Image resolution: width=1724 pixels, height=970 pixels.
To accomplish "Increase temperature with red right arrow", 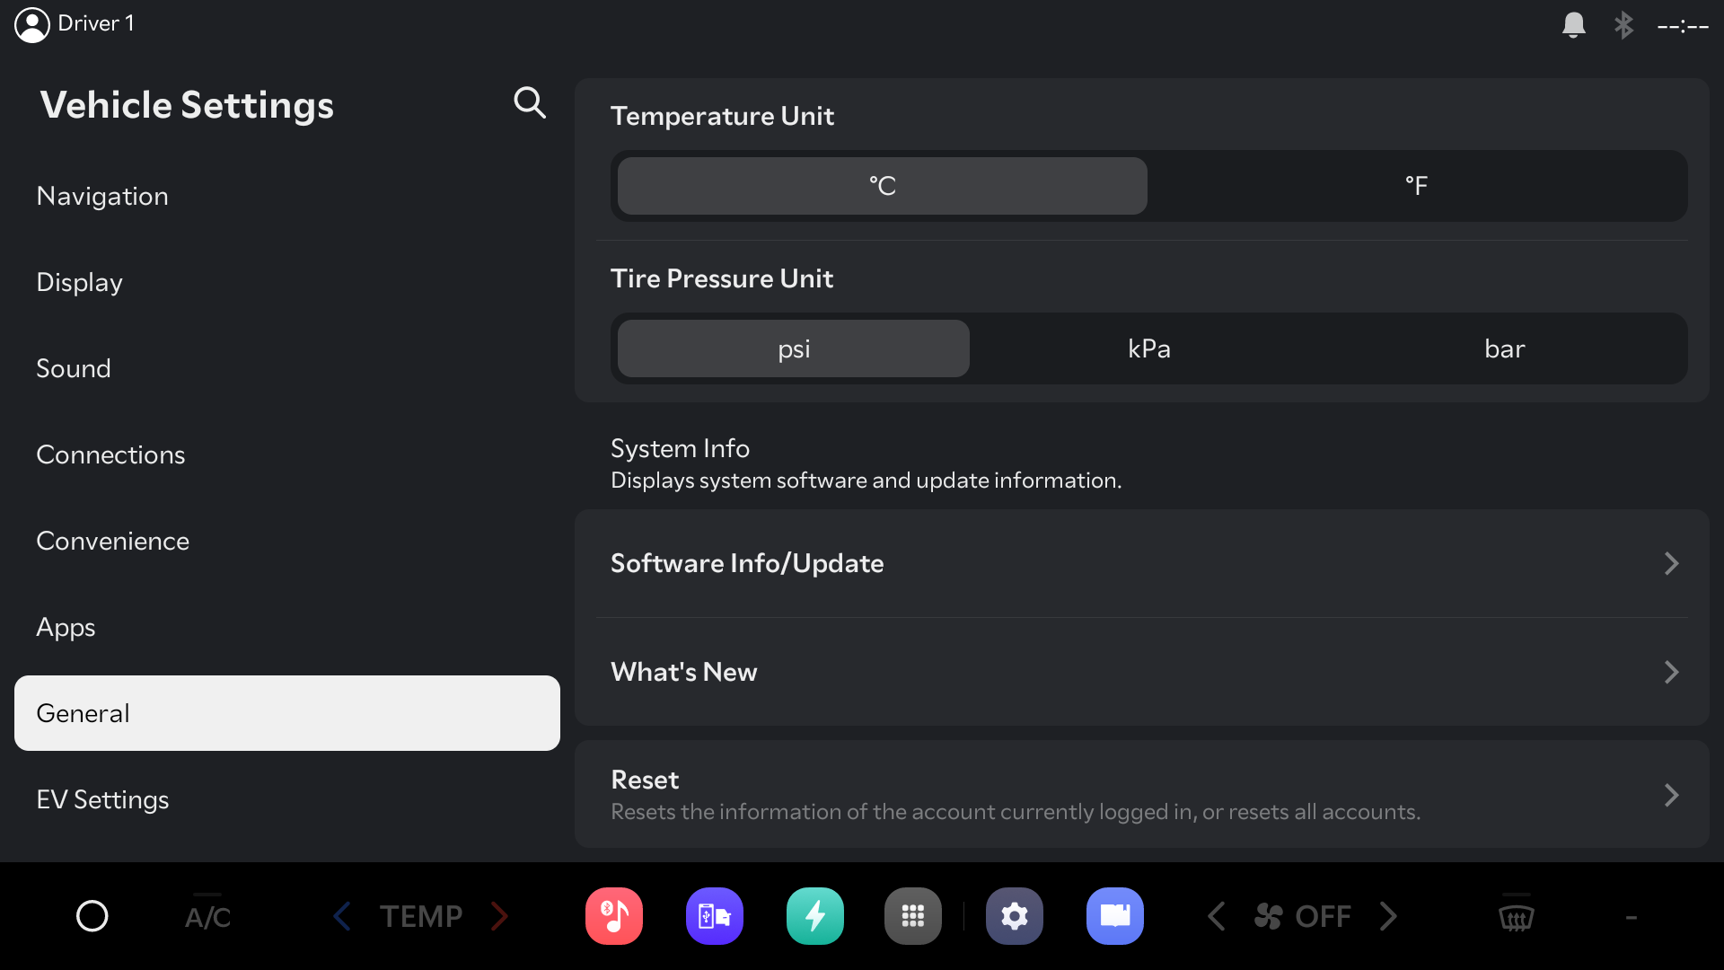I will 499,916.
